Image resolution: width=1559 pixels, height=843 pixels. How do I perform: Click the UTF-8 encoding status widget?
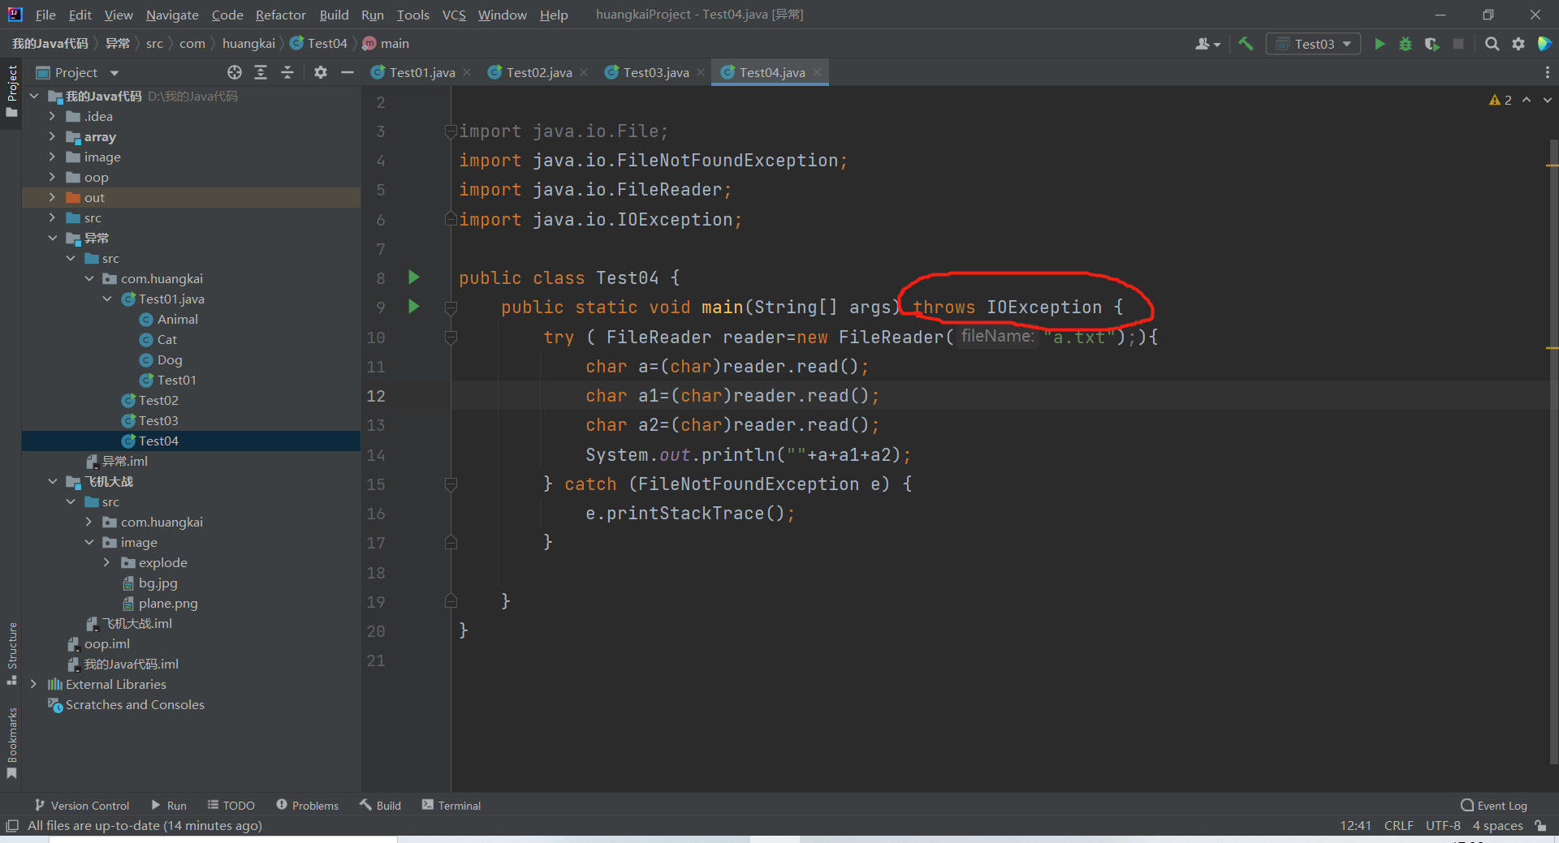1443,826
